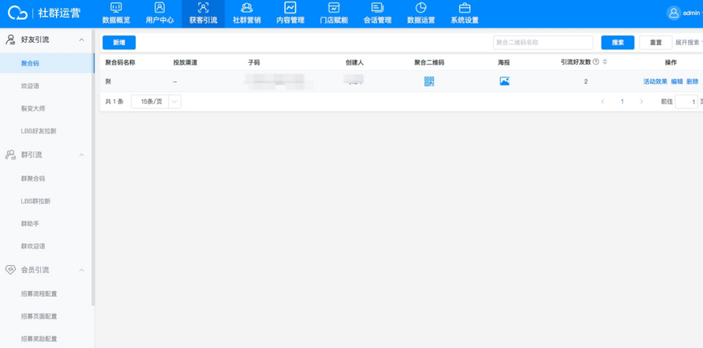The width and height of the screenshot is (703, 348).
Task: Click the 搜索 button
Action: (x=618, y=42)
